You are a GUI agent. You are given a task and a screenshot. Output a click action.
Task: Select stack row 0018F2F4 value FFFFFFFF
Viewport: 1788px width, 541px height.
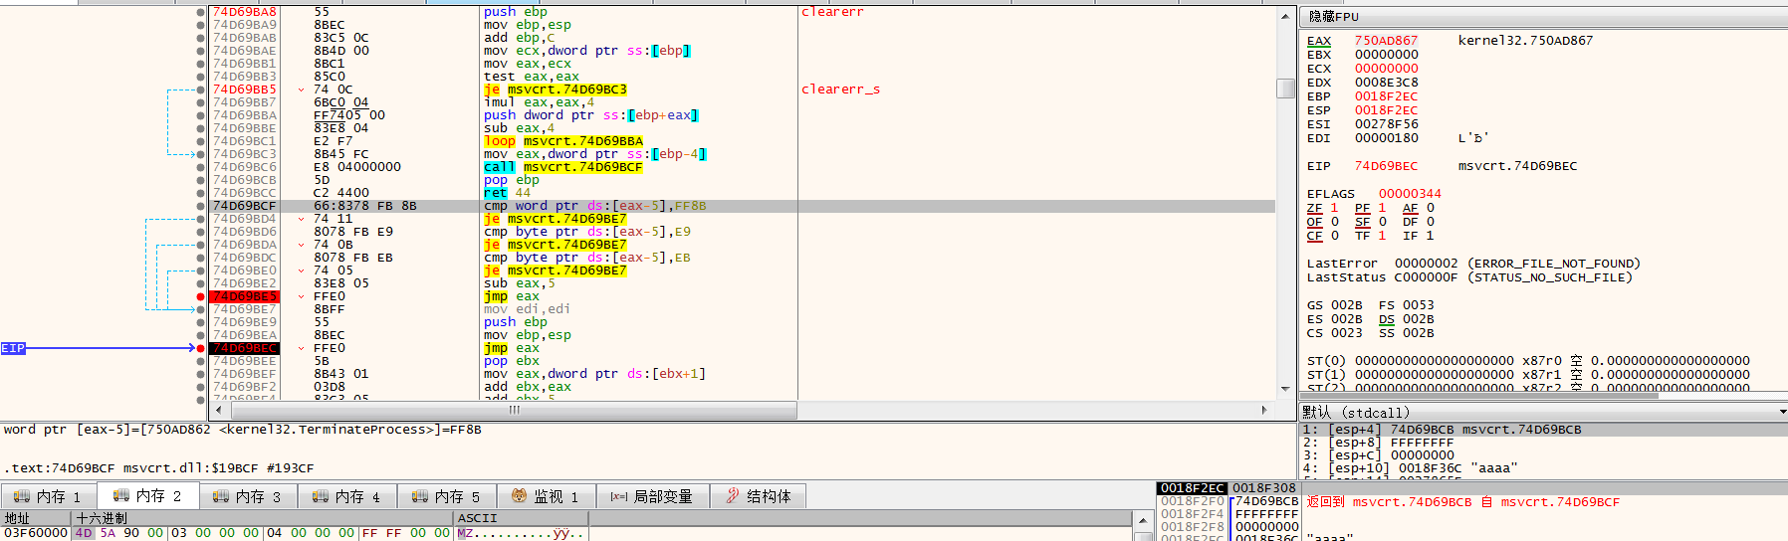pos(1266,514)
